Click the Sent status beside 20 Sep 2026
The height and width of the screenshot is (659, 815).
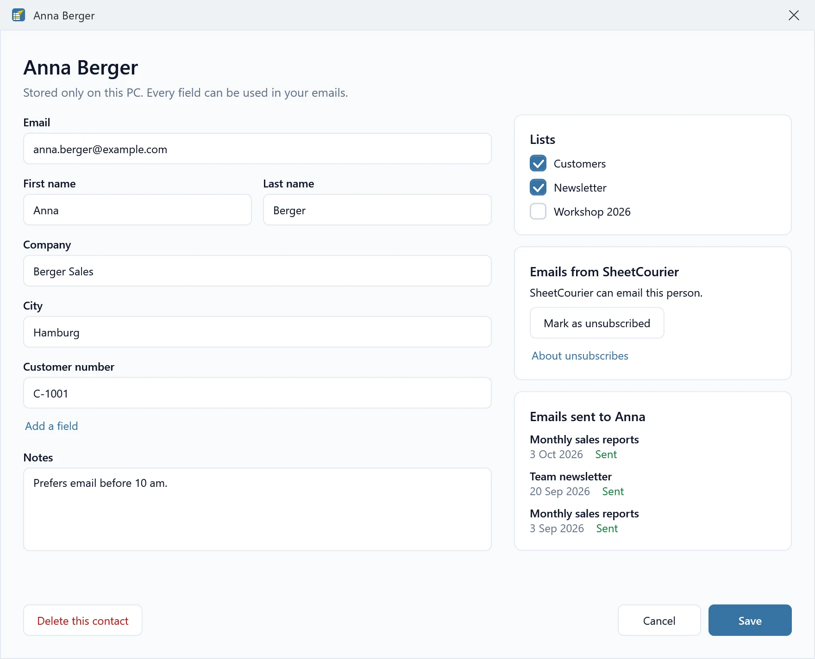[x=613, y=491]
